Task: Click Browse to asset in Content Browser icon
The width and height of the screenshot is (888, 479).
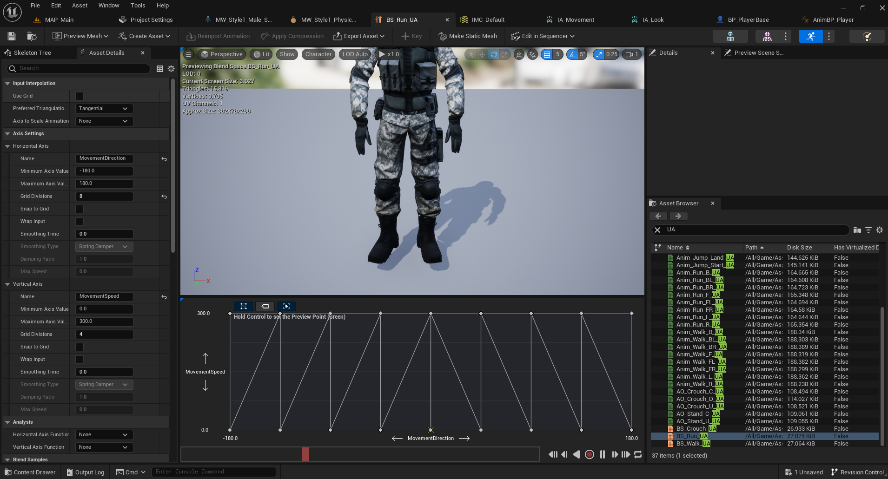Action: pyautogui.click(x=32, y=36)
